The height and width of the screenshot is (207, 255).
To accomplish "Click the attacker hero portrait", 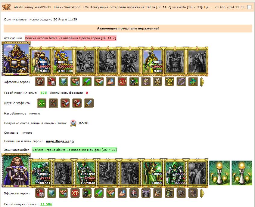I will point(16,59).
